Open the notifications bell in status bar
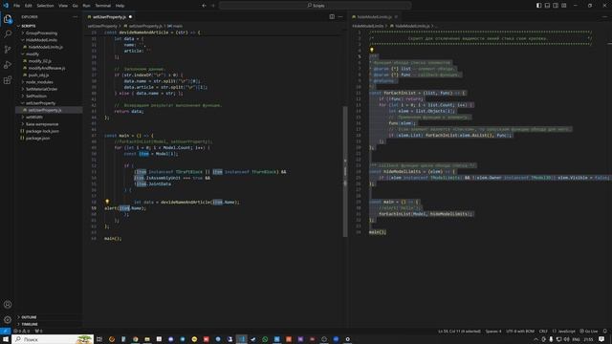Viewport: 612px width, 344px height. pos(605,331)
